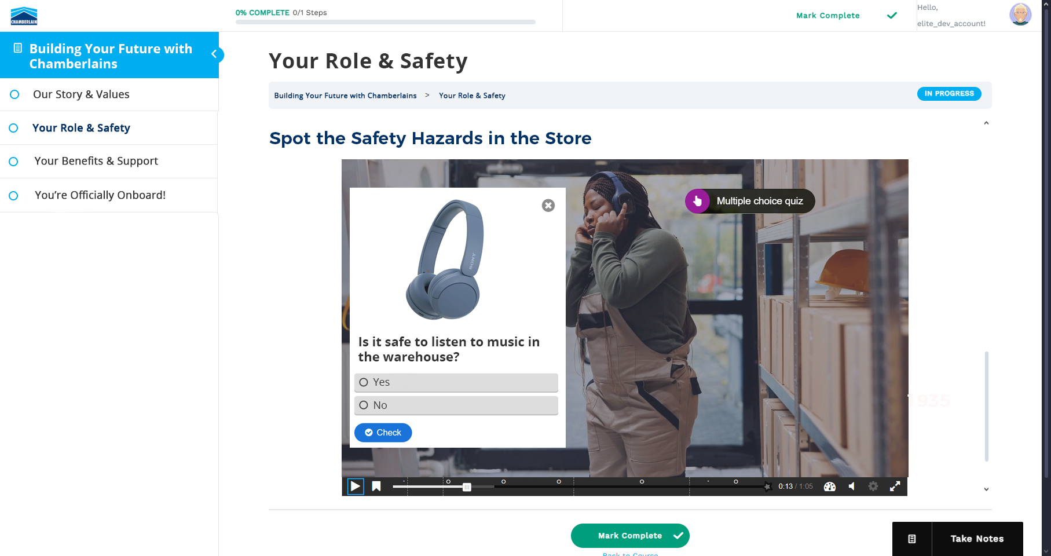Image resolution: width=1051 pixels, height=556 pixels.
Task: Toggle the Multiple choice quiz interaction
Action: [749, 201]
